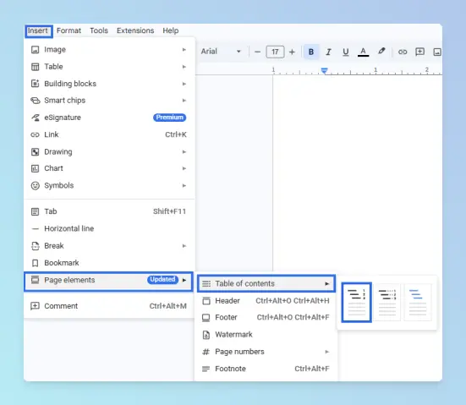Click the Bookmark icon

click(35, 263)
